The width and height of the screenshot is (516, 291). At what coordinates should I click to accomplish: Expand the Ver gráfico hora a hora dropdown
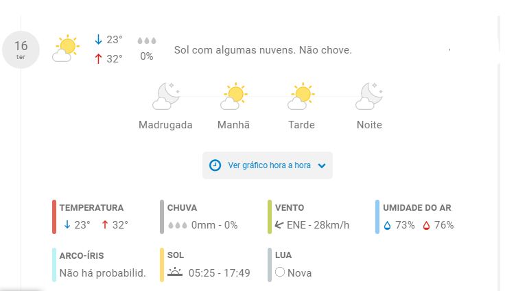click(268, 165)
